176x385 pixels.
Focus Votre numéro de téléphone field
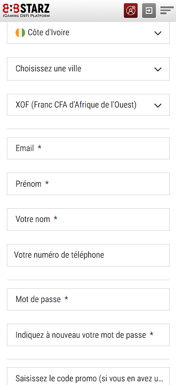88,255
